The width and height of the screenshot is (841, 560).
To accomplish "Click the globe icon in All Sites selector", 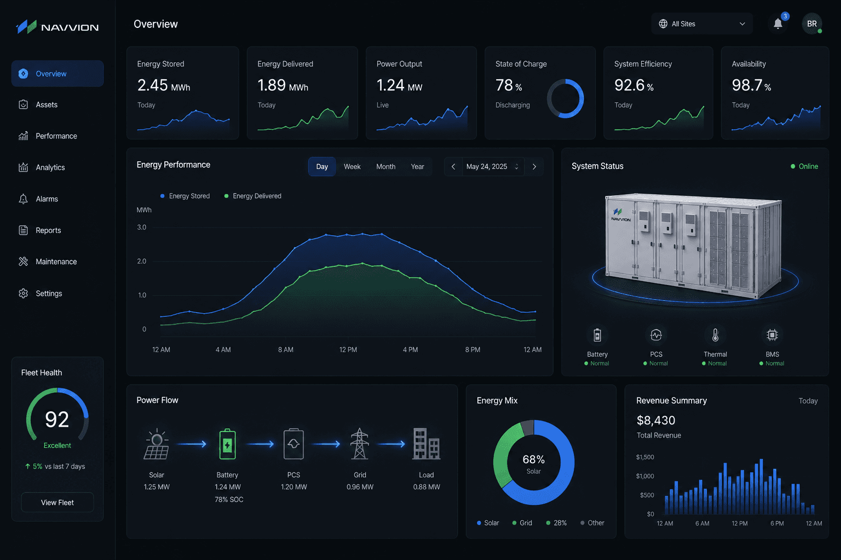I will pyautogui.click(x=663, y=24).
